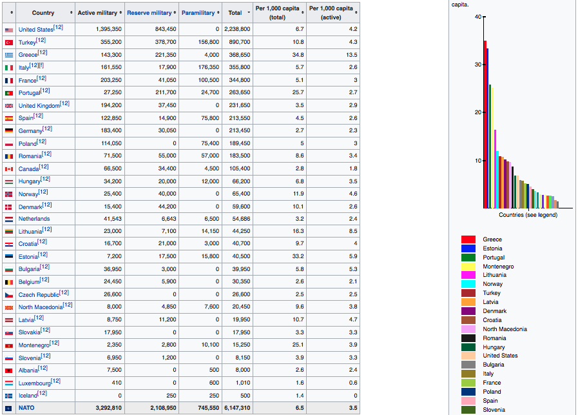Viewport: 578px width, 415px height.
Task: Click the cyan Norway bar in chart
Action: (497, 180)
